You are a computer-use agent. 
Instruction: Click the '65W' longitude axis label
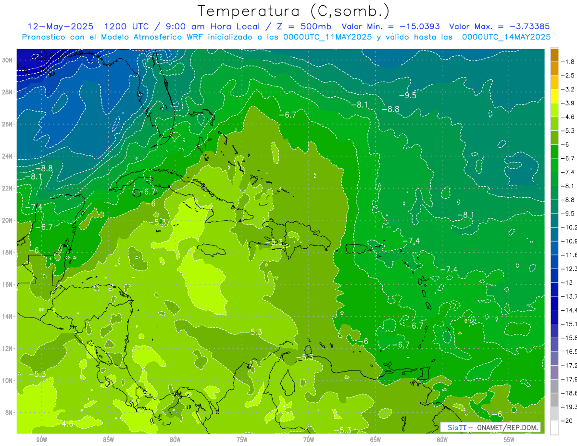(376, 440)
